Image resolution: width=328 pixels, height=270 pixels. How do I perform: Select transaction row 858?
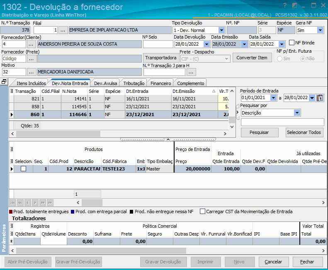(x=119, y=107)
